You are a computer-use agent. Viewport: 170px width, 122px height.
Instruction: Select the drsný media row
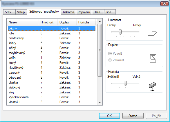(x=52, y=63)
